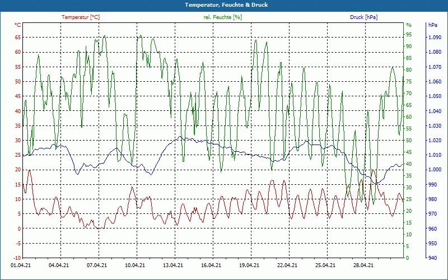Click the 0 tick on humidity axis

coord(408,258)
